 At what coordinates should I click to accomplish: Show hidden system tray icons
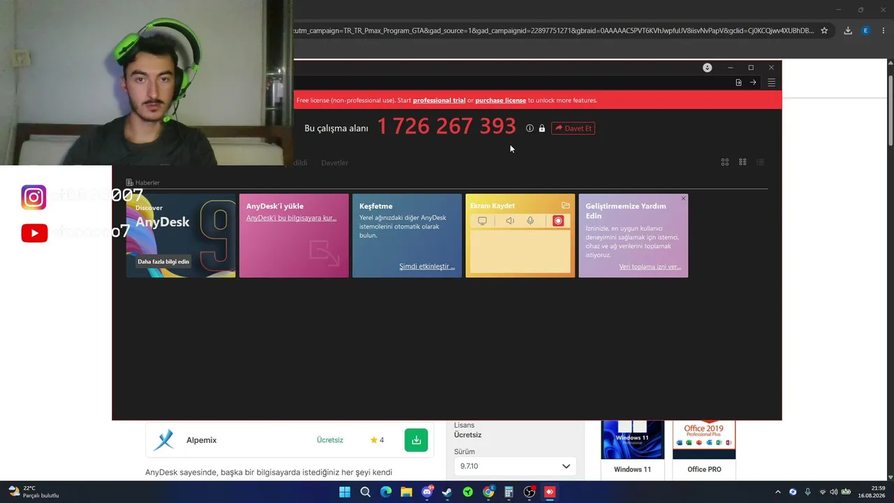777,492
